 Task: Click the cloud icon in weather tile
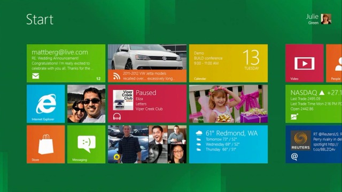click(x=199, y=133)
